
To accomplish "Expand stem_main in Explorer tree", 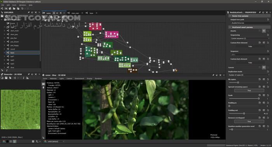I will [x=4, y=31].
